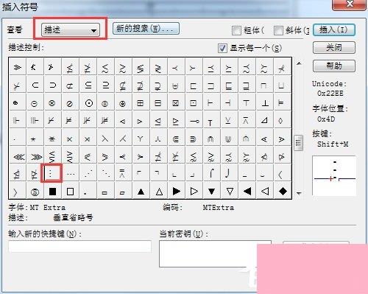
Task: Pick the down-right diagonal ellipsis symbol
Action: (106, 173)
